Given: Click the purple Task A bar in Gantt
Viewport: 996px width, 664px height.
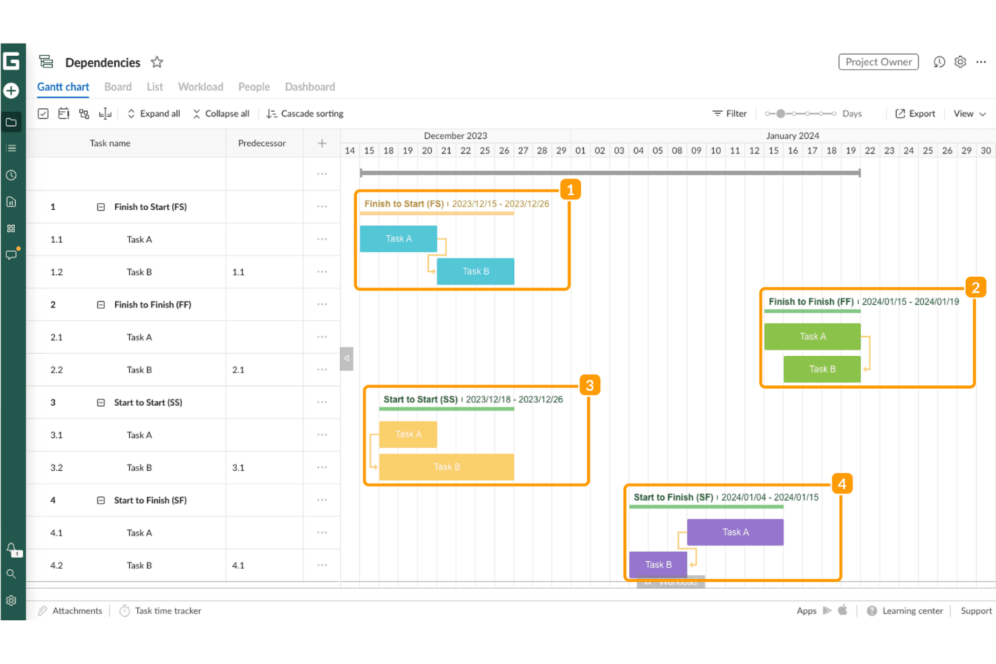Looking at the screenshot, I should tap(736, 532).
